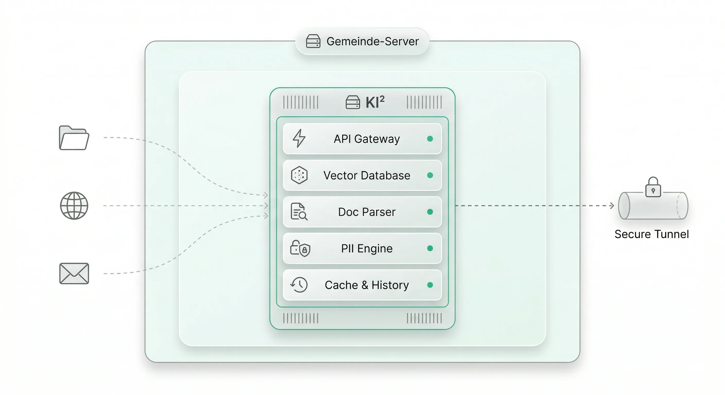The image size is (725, 395).
Task: Click the Secure Tunnel cylinder shape
Action: click(x=653, y=208)
